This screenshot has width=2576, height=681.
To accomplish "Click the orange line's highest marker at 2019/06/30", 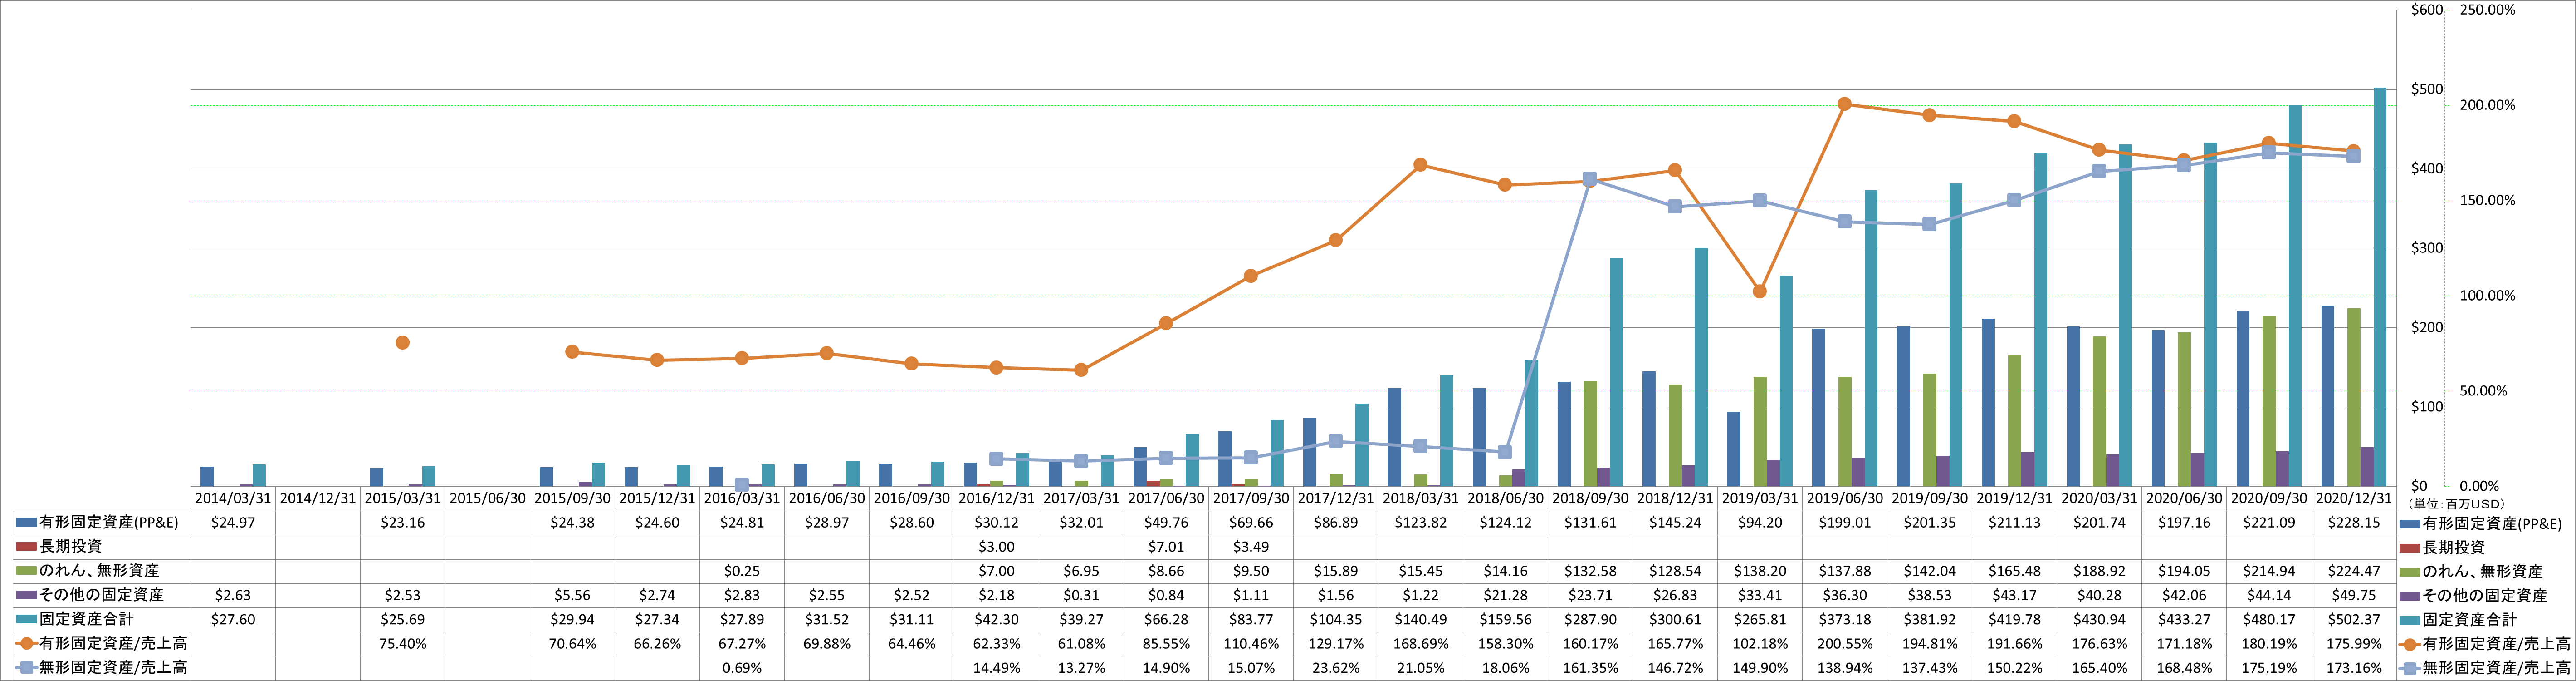I will coord(1845,104).
